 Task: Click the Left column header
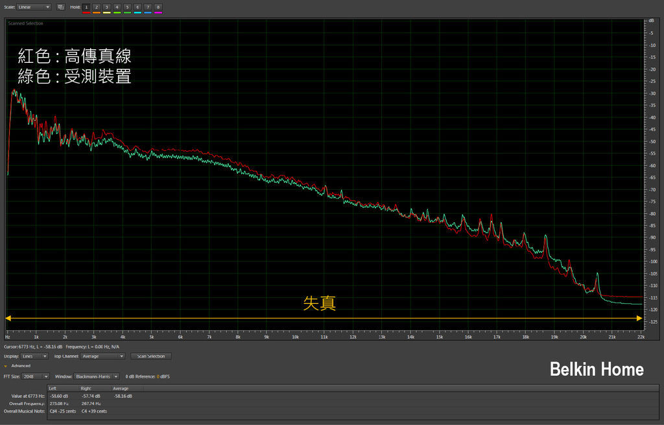coord(53,388)
